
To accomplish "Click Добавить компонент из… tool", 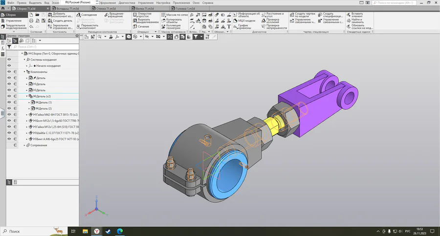I will [60, 15].
